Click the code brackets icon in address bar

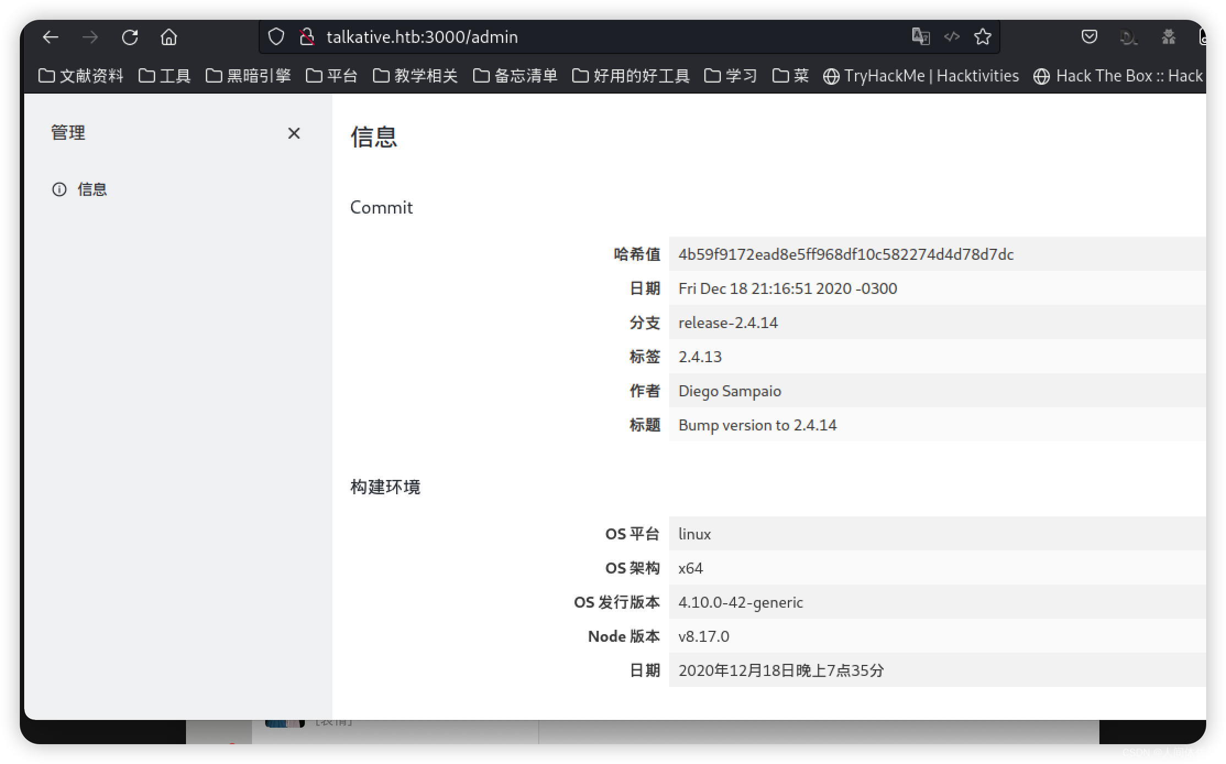pos(952,37)
